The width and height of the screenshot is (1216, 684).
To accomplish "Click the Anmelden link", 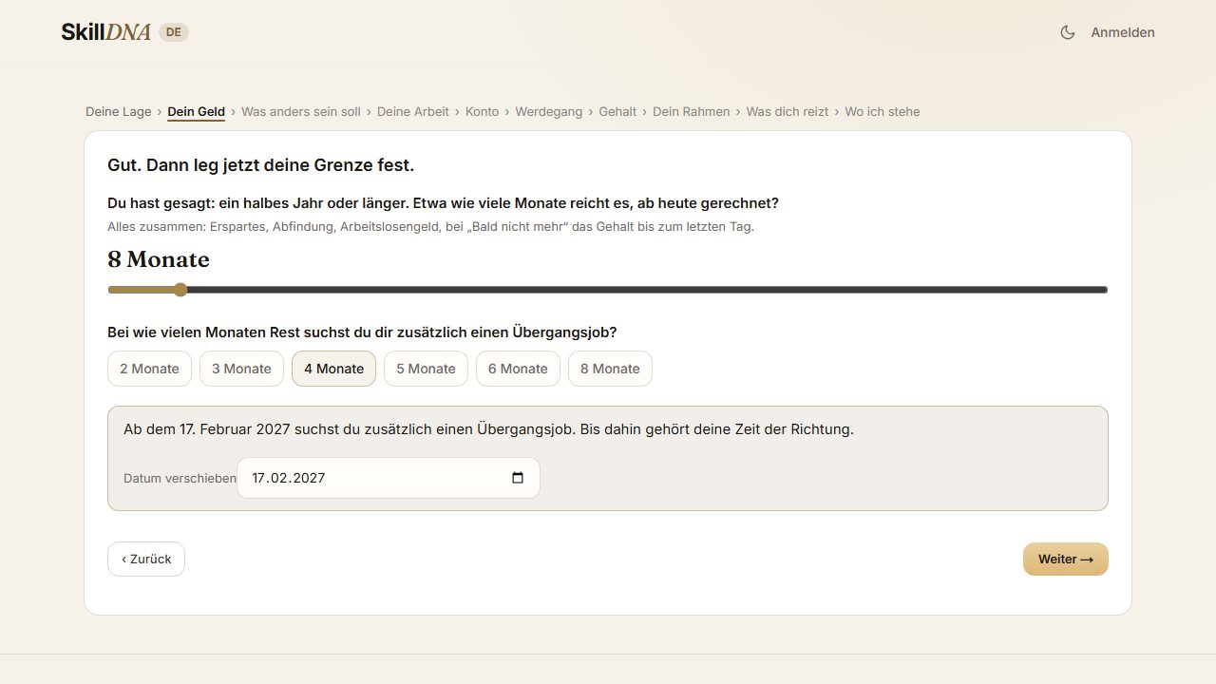I will [x=1123, y=32].
